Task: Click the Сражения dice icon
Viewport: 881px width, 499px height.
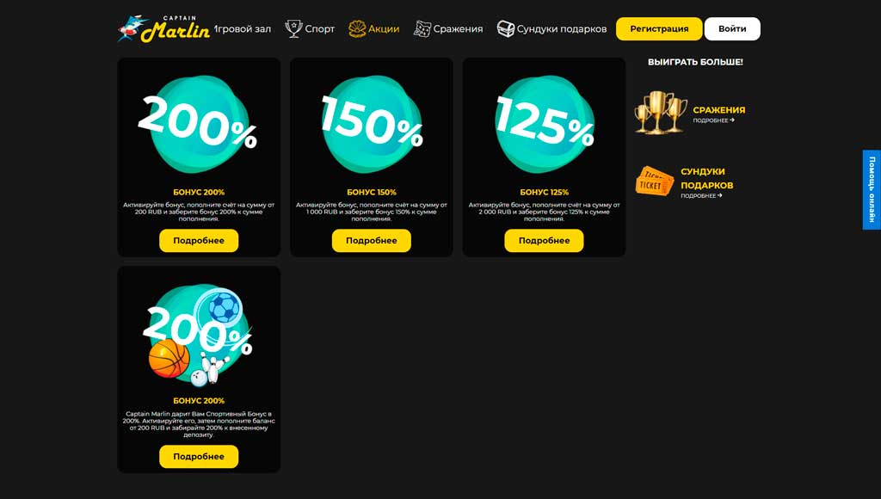Action: tap(422, 28)
